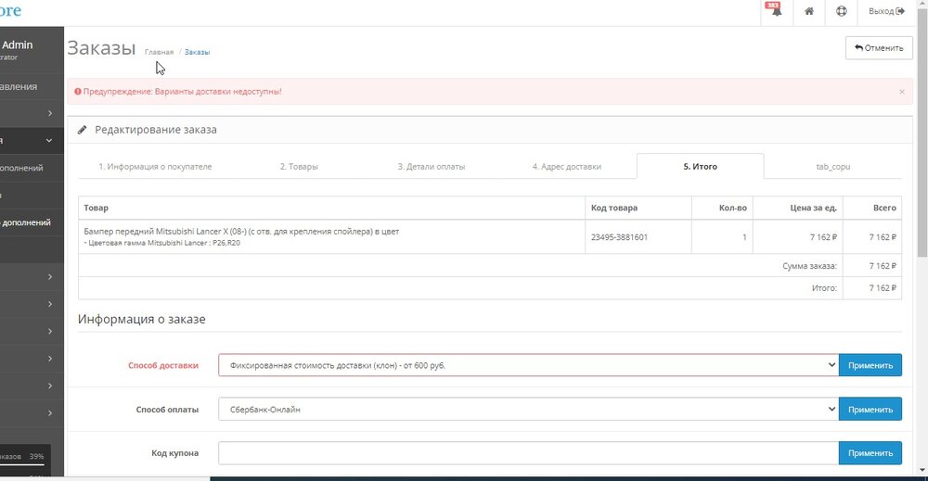
Task: Focus the Код купона input field
Action: pyautogui.click(x=528, y=452)
